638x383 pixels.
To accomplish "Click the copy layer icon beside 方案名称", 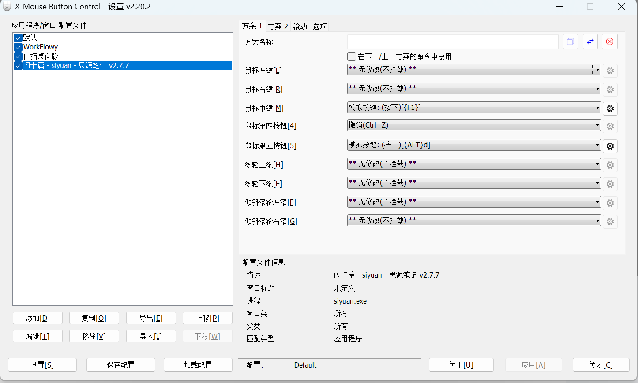I will point(570,41).
